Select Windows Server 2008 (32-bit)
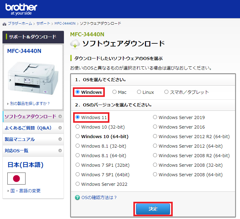This screenshot has height=219, width=240. (155, 165)
